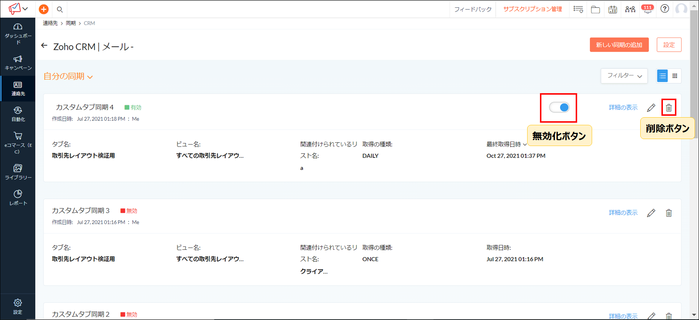Open レポート in the sidebar
Viewport: 699px width, 320px height.
click(x=18, y=198)
